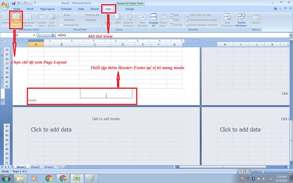Open the Design tab
293x183 pixels.
click(x=130, y=9)
